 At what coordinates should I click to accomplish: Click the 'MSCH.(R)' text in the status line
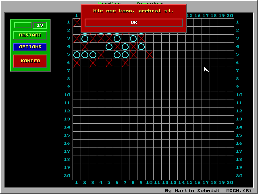(x=239, y=191)
